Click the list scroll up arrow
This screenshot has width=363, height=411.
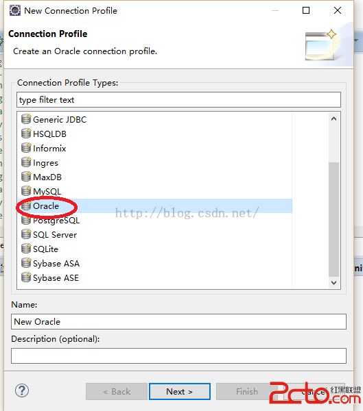click(x=334, y=119)
